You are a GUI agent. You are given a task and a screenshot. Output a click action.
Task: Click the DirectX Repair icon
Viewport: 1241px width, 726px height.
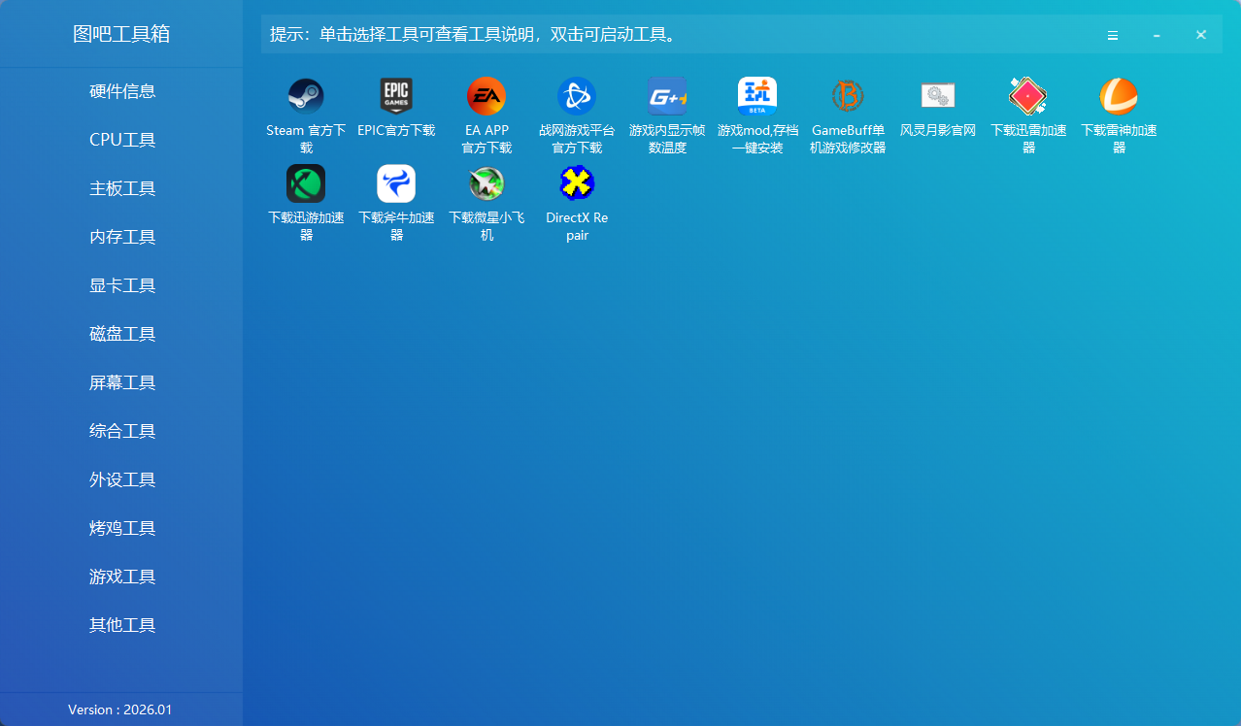pos(577,183)
